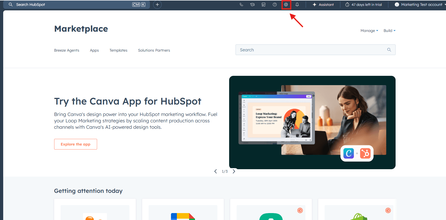Screen dimensions: 446x220
Task: Click the Marketplace search magnifier icon
Action: coord(389,50)
